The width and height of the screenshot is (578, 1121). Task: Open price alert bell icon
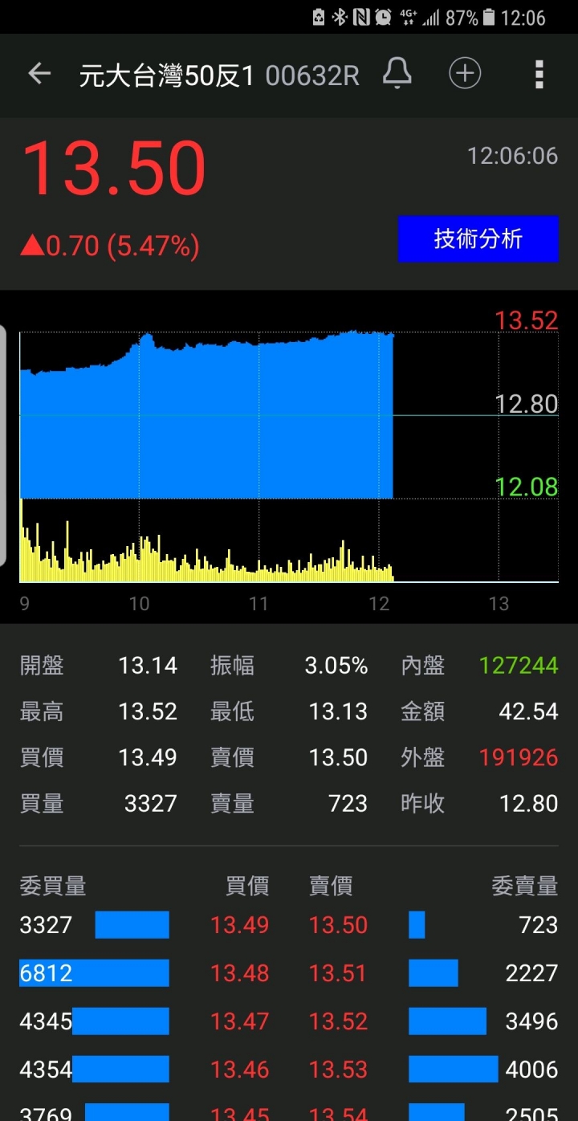pyautogui.click(x=397, y=74)
